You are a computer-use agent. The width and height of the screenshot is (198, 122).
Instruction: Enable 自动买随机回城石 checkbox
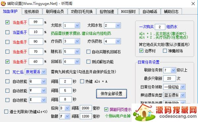[x=88, y=52]
